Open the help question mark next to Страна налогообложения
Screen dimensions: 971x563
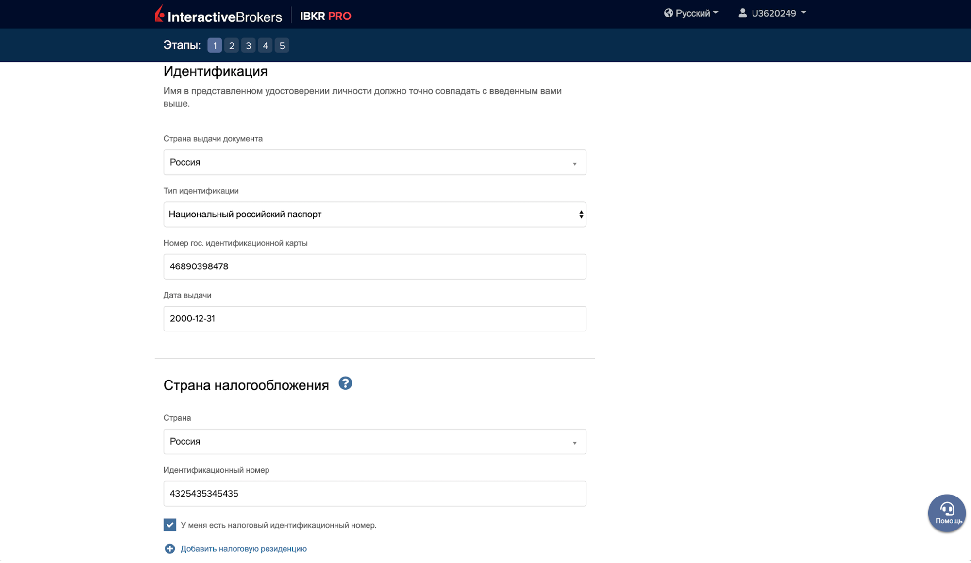pos(345,383)
